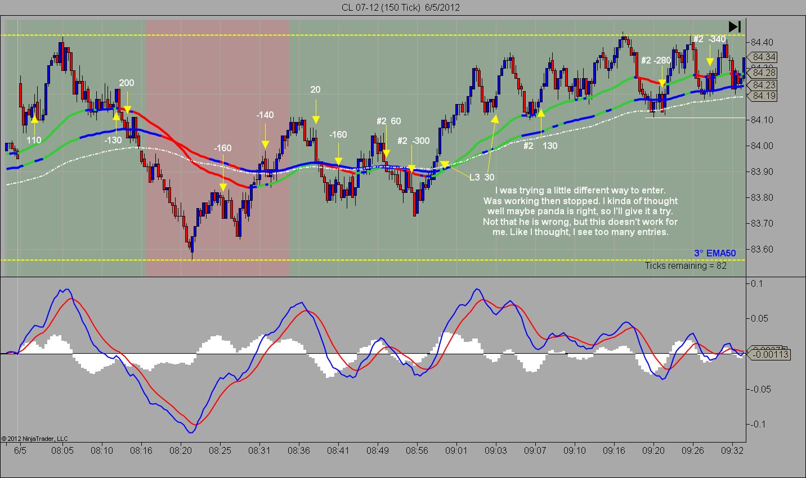The height and width of the screenshot is (478, 806).
Task: Select the 84.23 price marker
Action: [763, 85]
